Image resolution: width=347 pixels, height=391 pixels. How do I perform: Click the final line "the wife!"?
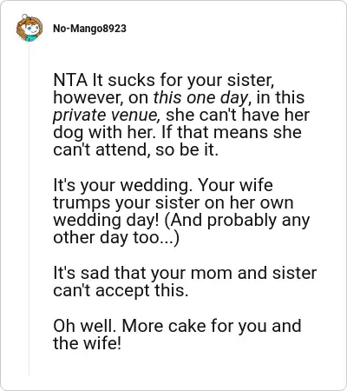tap(87, 343)
